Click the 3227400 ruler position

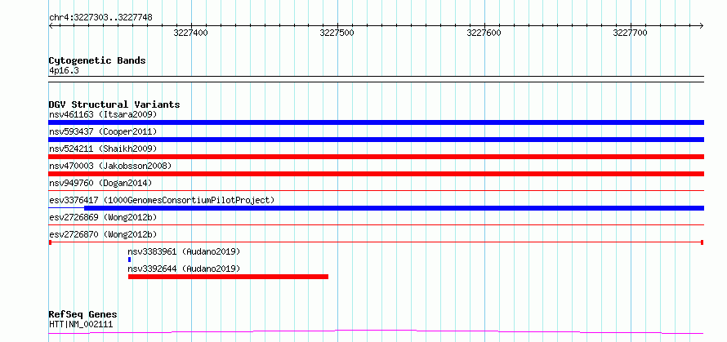(191, 33)
